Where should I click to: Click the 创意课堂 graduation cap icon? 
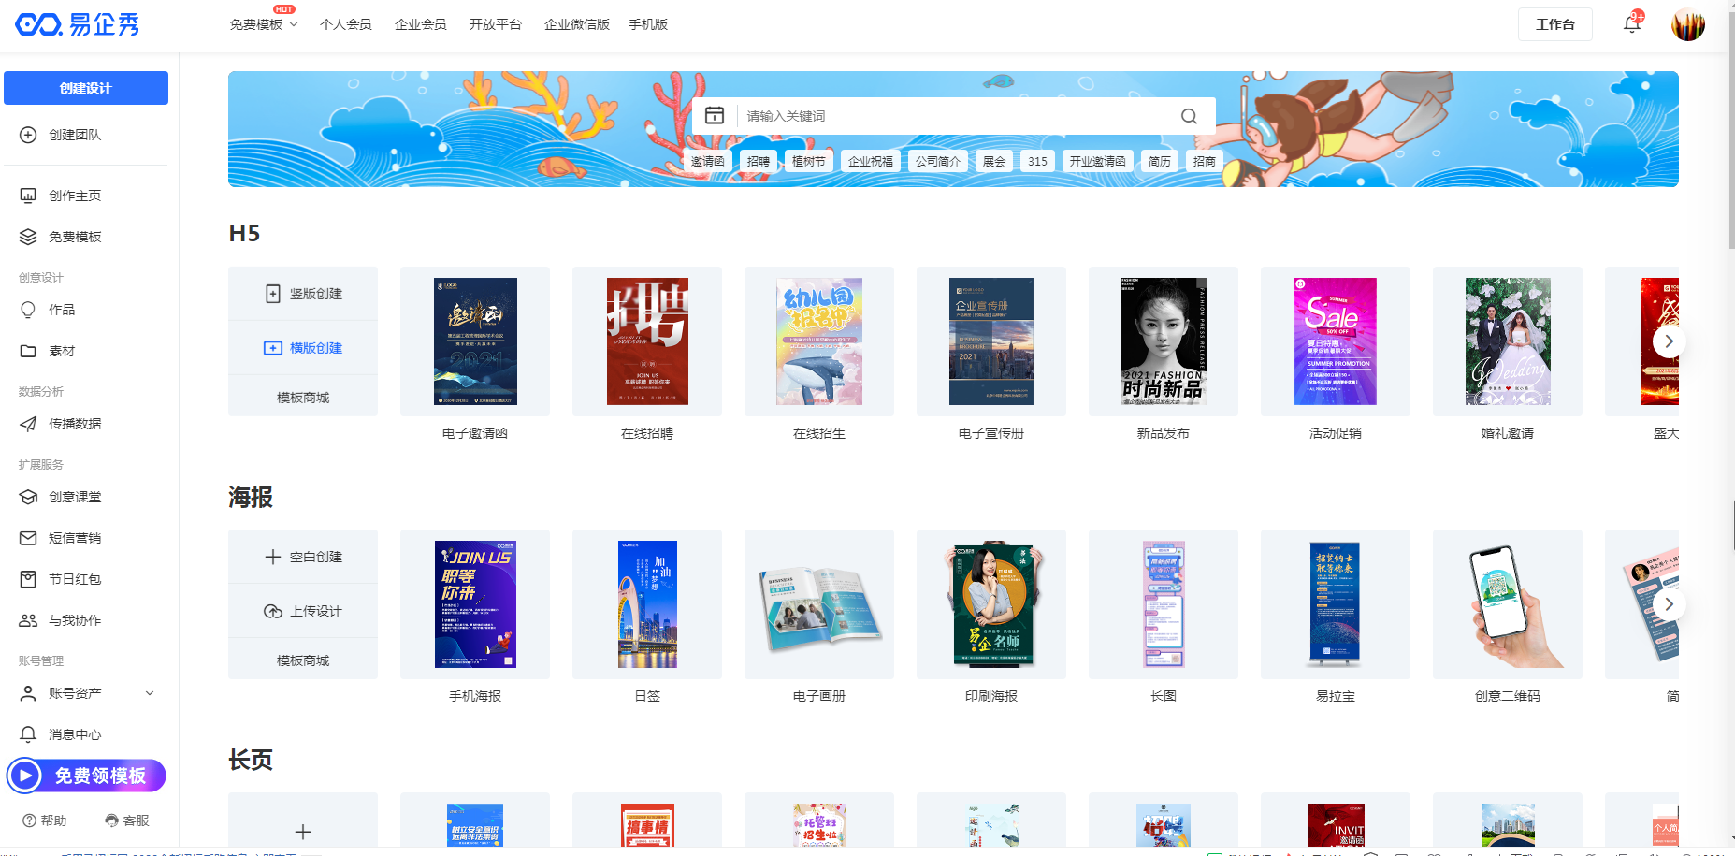[x=28, y=497]
